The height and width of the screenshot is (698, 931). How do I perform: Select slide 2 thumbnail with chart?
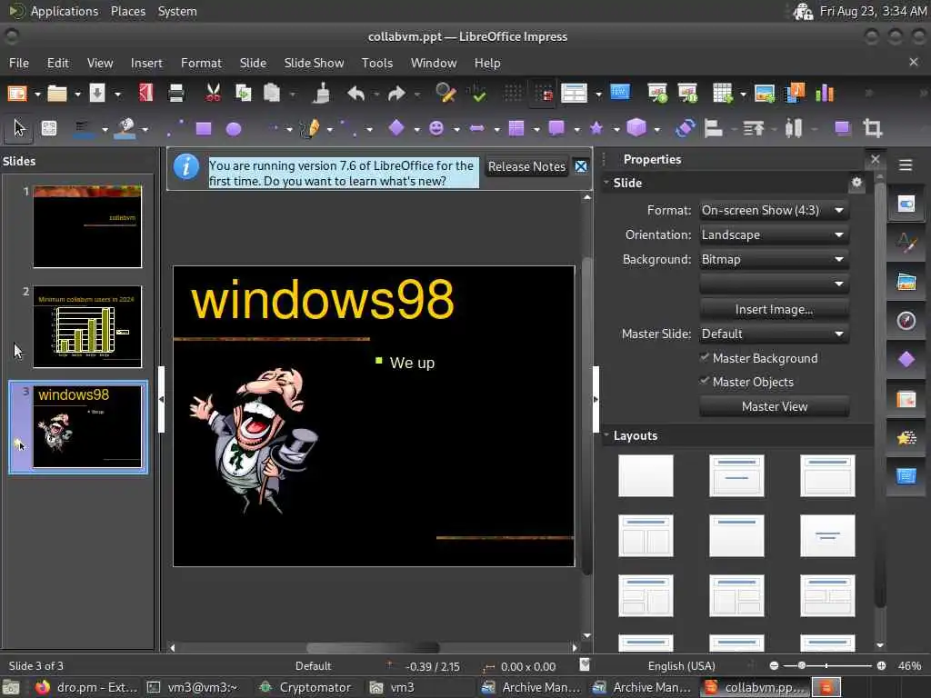coord(87,326)
